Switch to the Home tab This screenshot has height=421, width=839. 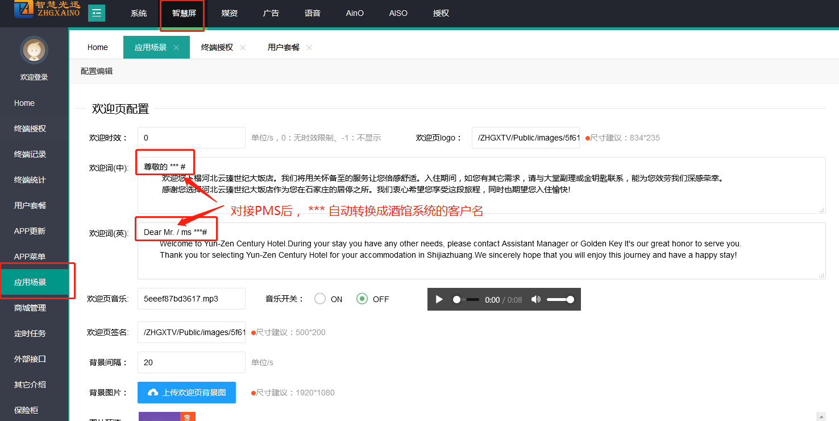98,47
